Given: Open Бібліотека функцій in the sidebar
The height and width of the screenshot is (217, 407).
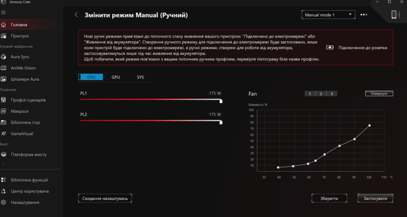Looking at the screenshot, I should pyautogui.click(x=30, y=180).
